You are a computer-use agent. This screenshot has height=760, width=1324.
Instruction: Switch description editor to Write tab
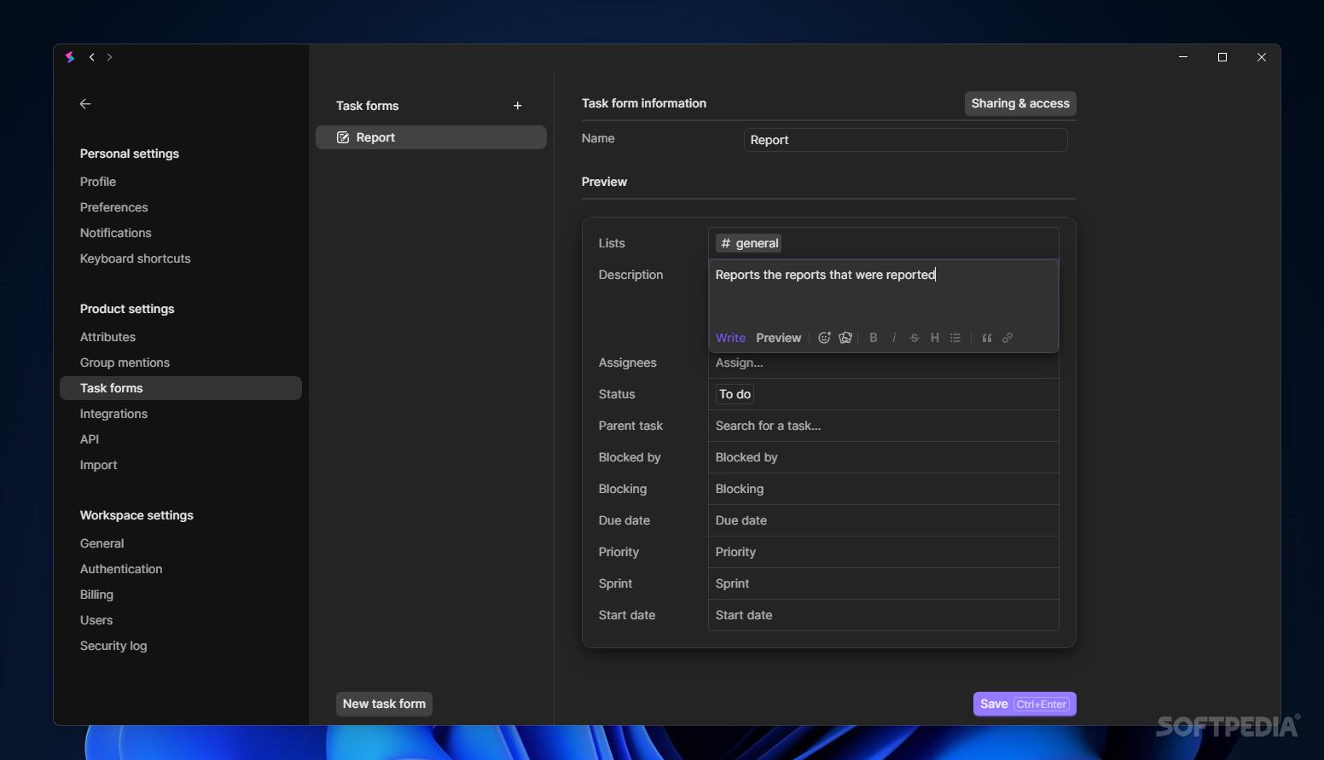click(x=730, y=338)
